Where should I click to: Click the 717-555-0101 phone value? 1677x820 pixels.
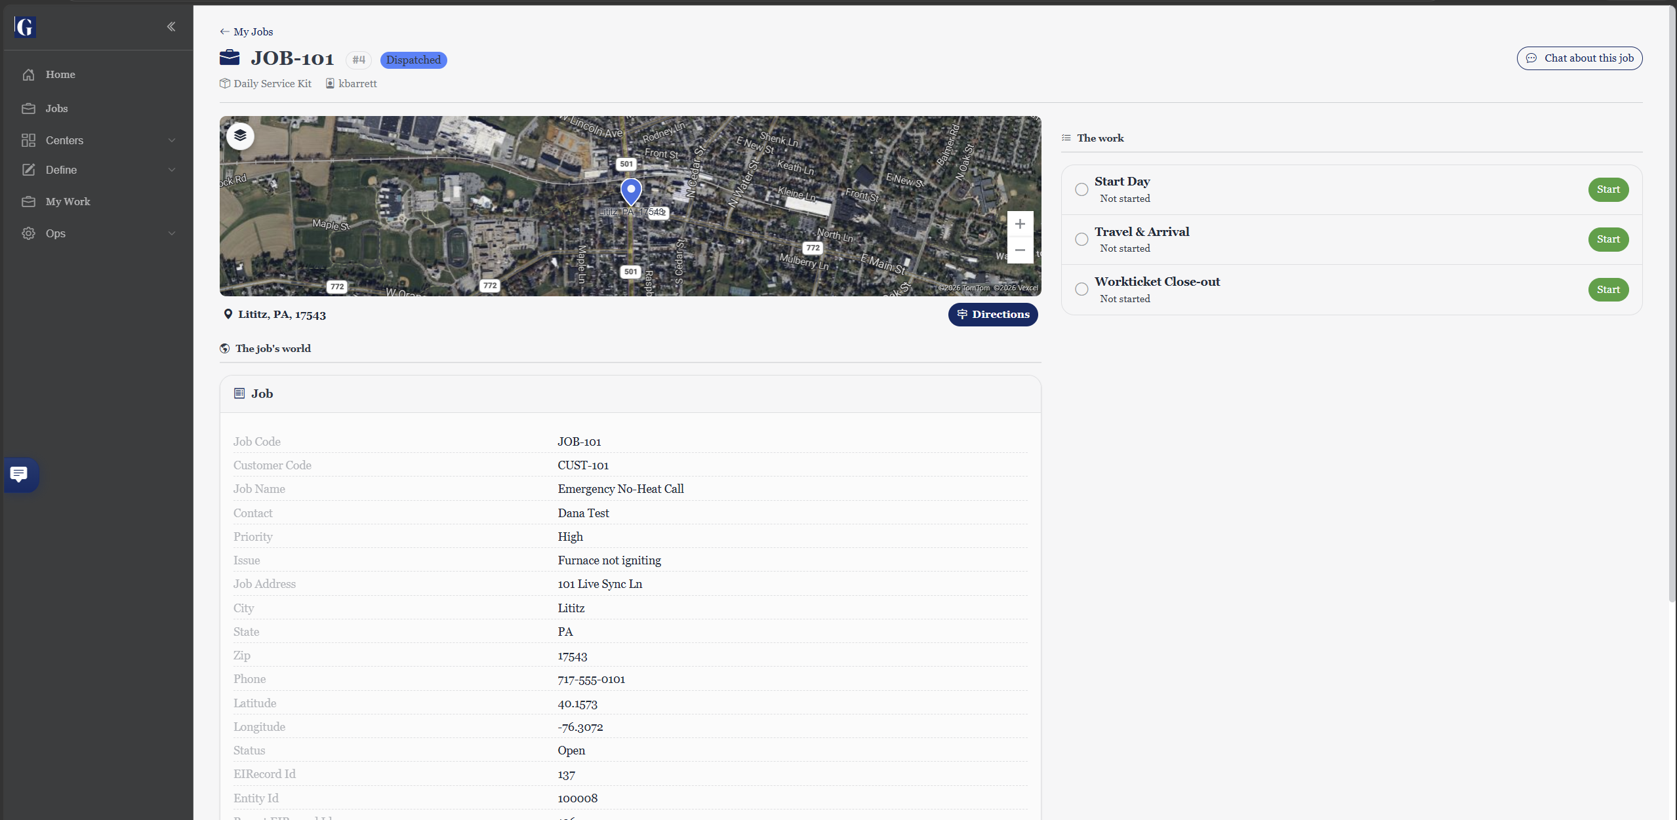tap(592, 679)
